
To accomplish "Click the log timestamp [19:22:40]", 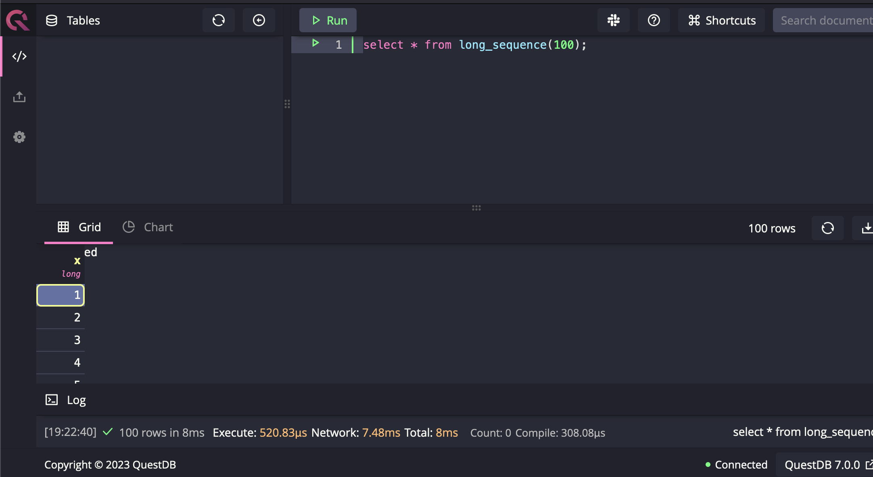I will tap(71, 432).
